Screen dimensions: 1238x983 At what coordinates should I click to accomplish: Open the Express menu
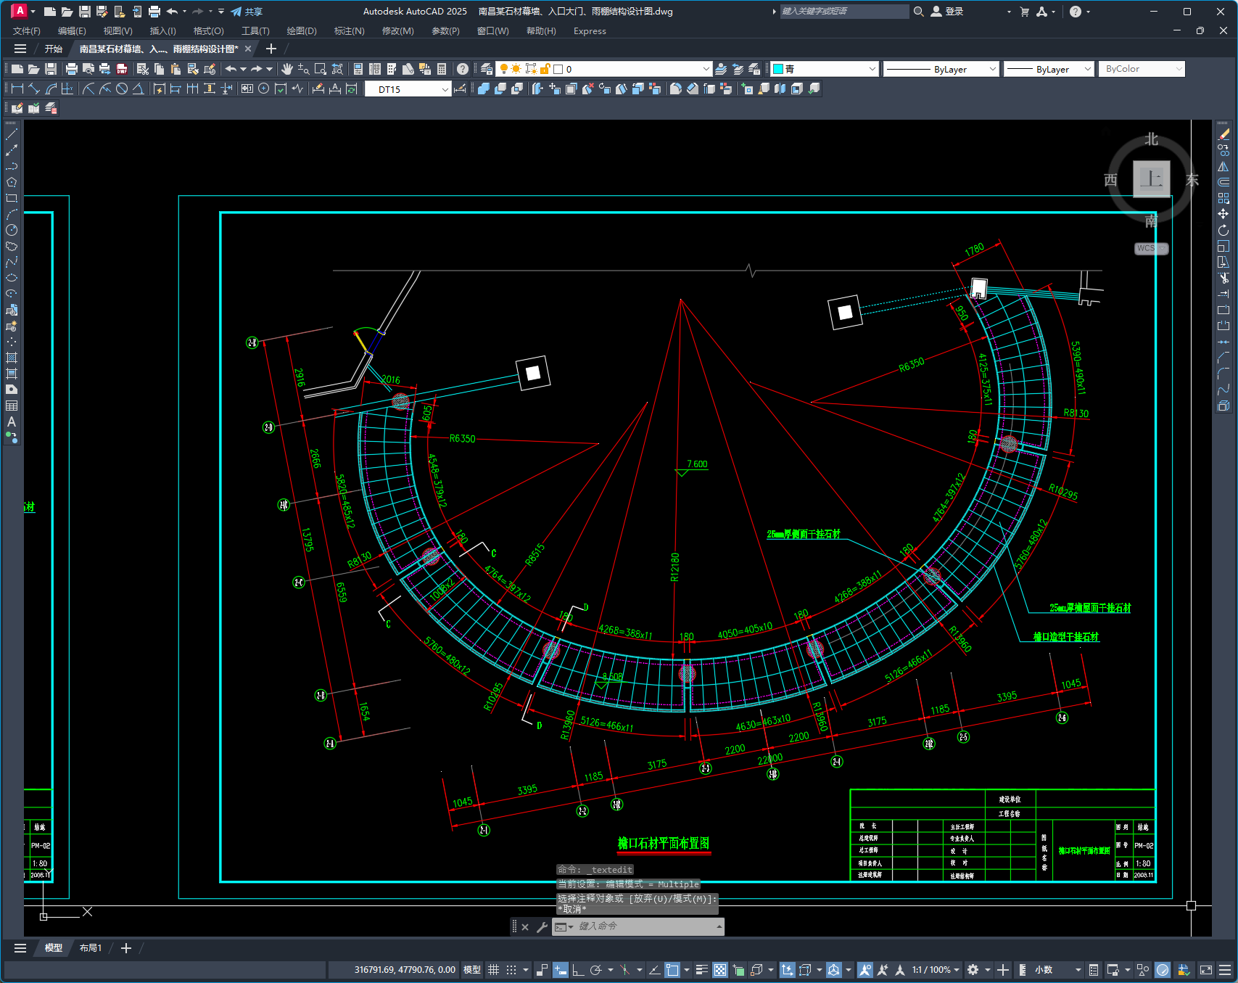(590, 31)
